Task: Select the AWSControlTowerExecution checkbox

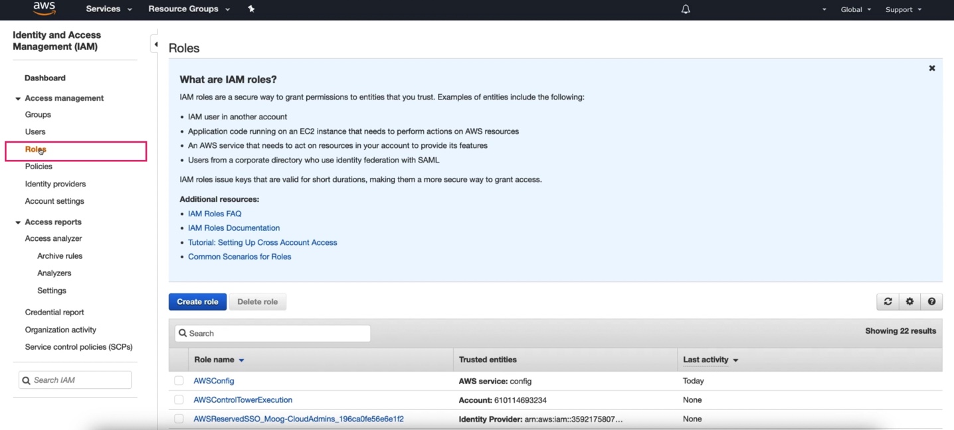Action: point(179,400)
